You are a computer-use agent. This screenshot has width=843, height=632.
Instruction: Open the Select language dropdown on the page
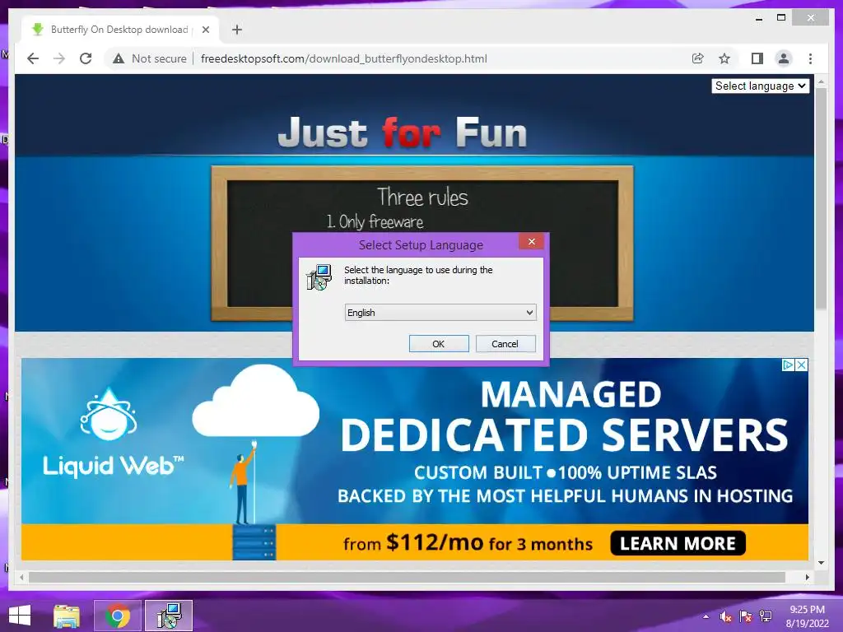point(760,86)
